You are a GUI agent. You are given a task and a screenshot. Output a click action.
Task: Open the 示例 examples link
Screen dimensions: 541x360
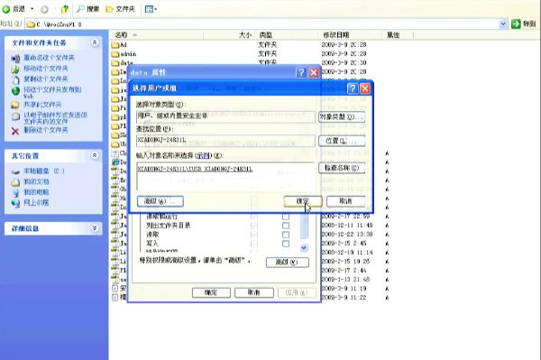203,156
